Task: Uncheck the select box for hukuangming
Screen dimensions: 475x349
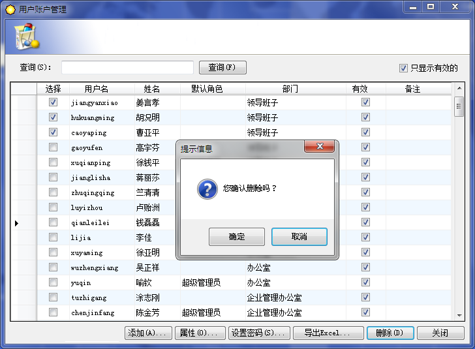Action: (x=53, y=117)
